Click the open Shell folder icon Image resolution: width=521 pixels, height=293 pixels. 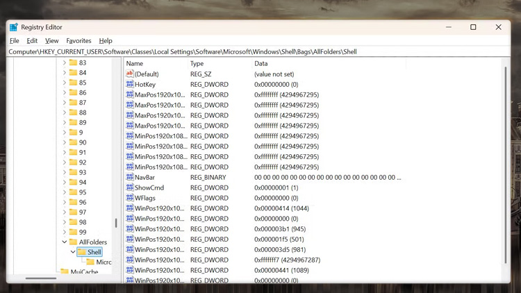point(82,252)
